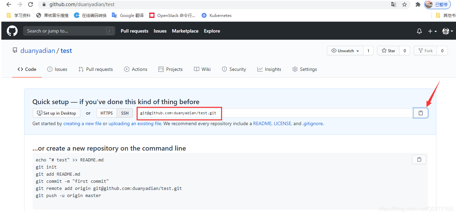Click the git add README.md line

[x=58, y=174]
